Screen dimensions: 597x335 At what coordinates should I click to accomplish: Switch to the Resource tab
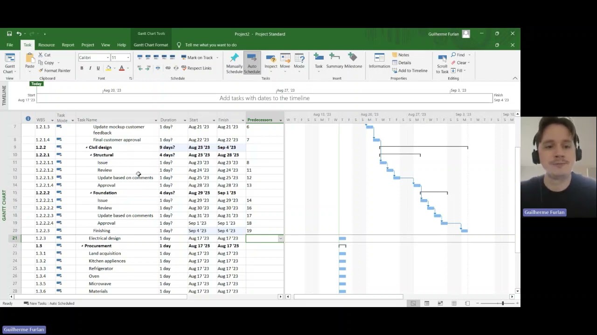[x=46, y=45]
